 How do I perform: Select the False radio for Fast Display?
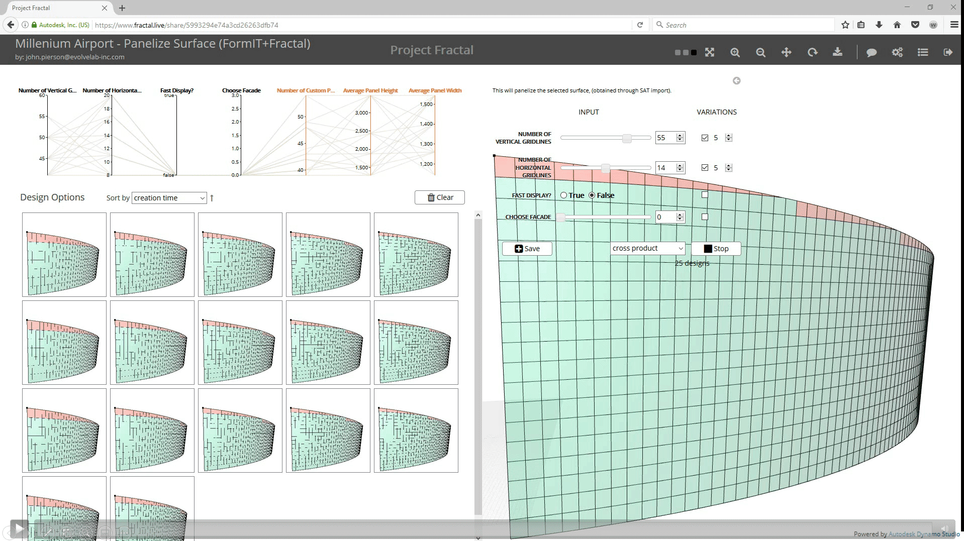592,195
